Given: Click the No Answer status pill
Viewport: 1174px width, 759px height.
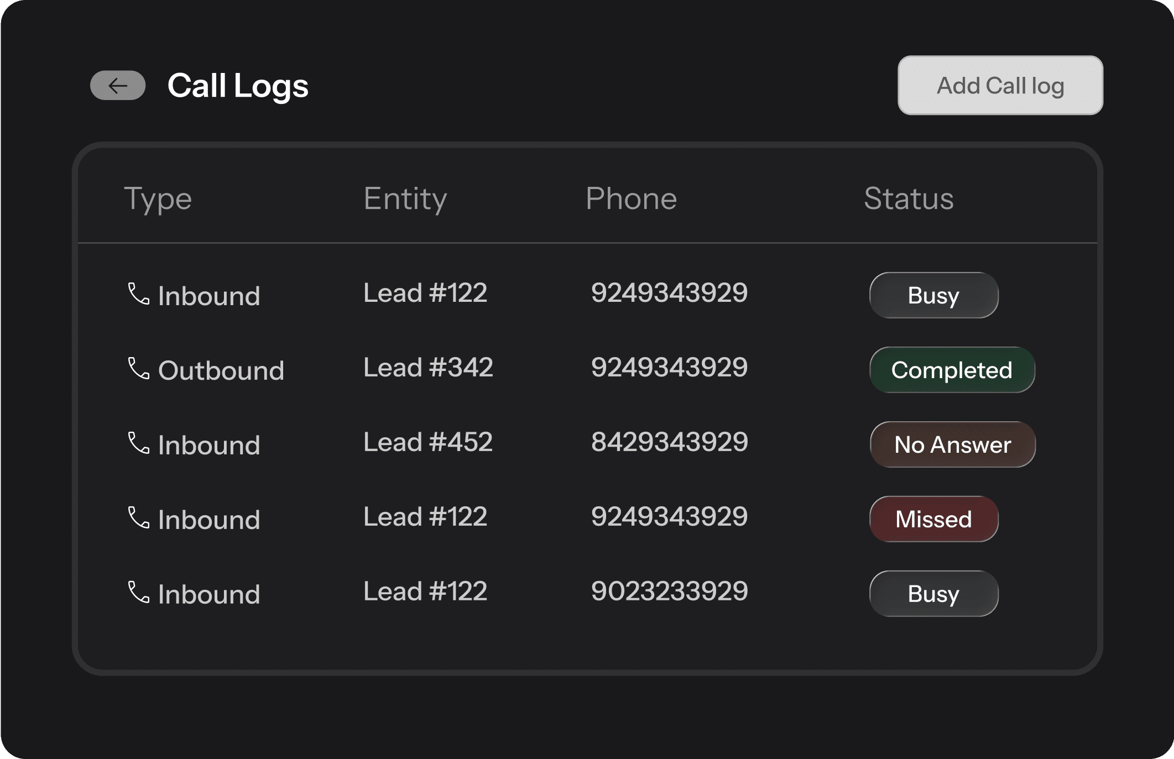Looking at the screenshot, I should [x=952, y=444].
